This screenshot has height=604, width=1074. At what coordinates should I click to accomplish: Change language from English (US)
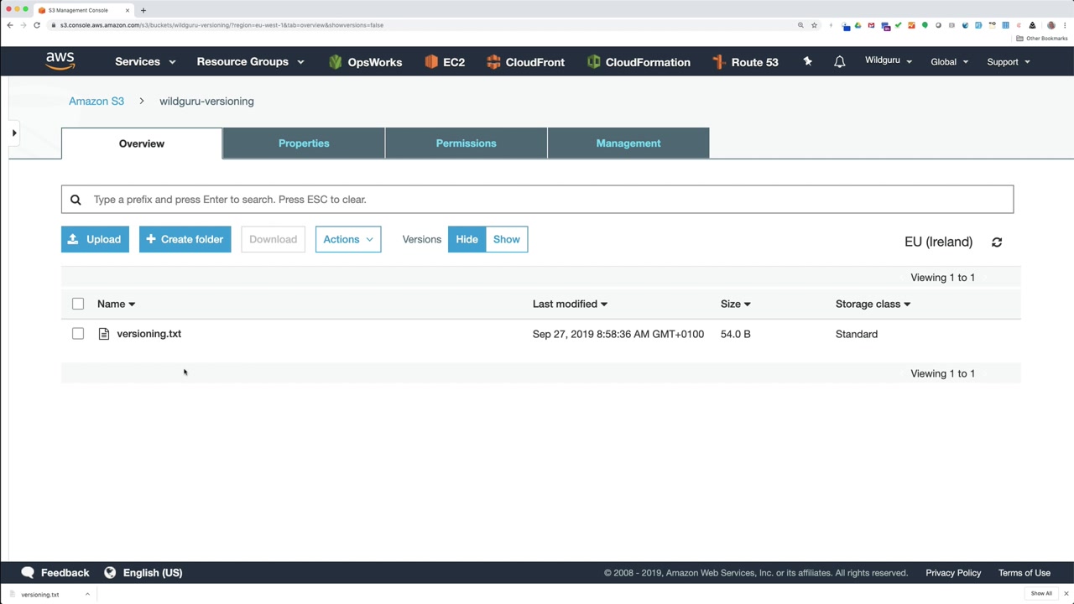coord(153,573)
